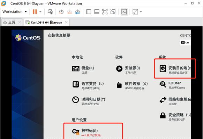Open 安全策略 security policy
This screenshot has height=139, width=203.
click(x=180, y=115)
